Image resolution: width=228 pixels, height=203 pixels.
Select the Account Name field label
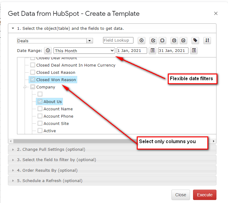click(x=58, y=109)
